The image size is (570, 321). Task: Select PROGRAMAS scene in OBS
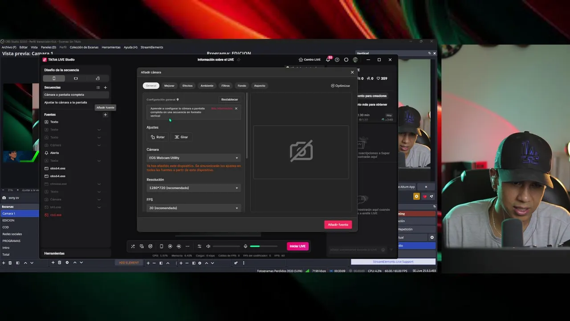click(20, 241)
